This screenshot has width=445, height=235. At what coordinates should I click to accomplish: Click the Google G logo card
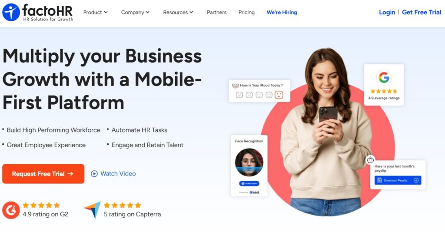pos(384,85)
